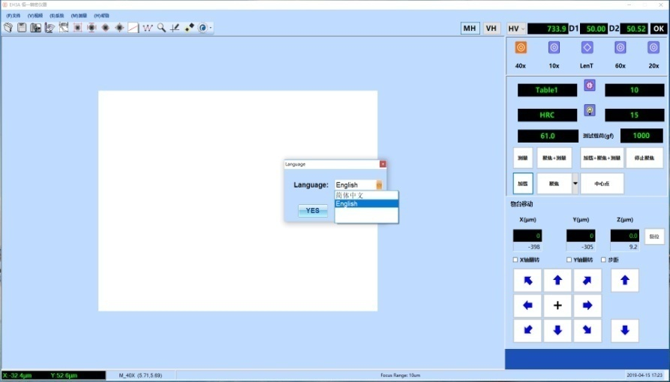Choose 简体中文 from the language list
Image resolution: width=670 pixels, height=382 pixels.
366,195
